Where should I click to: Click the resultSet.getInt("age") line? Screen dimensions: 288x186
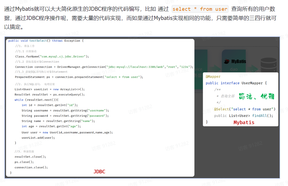(51, 126)
